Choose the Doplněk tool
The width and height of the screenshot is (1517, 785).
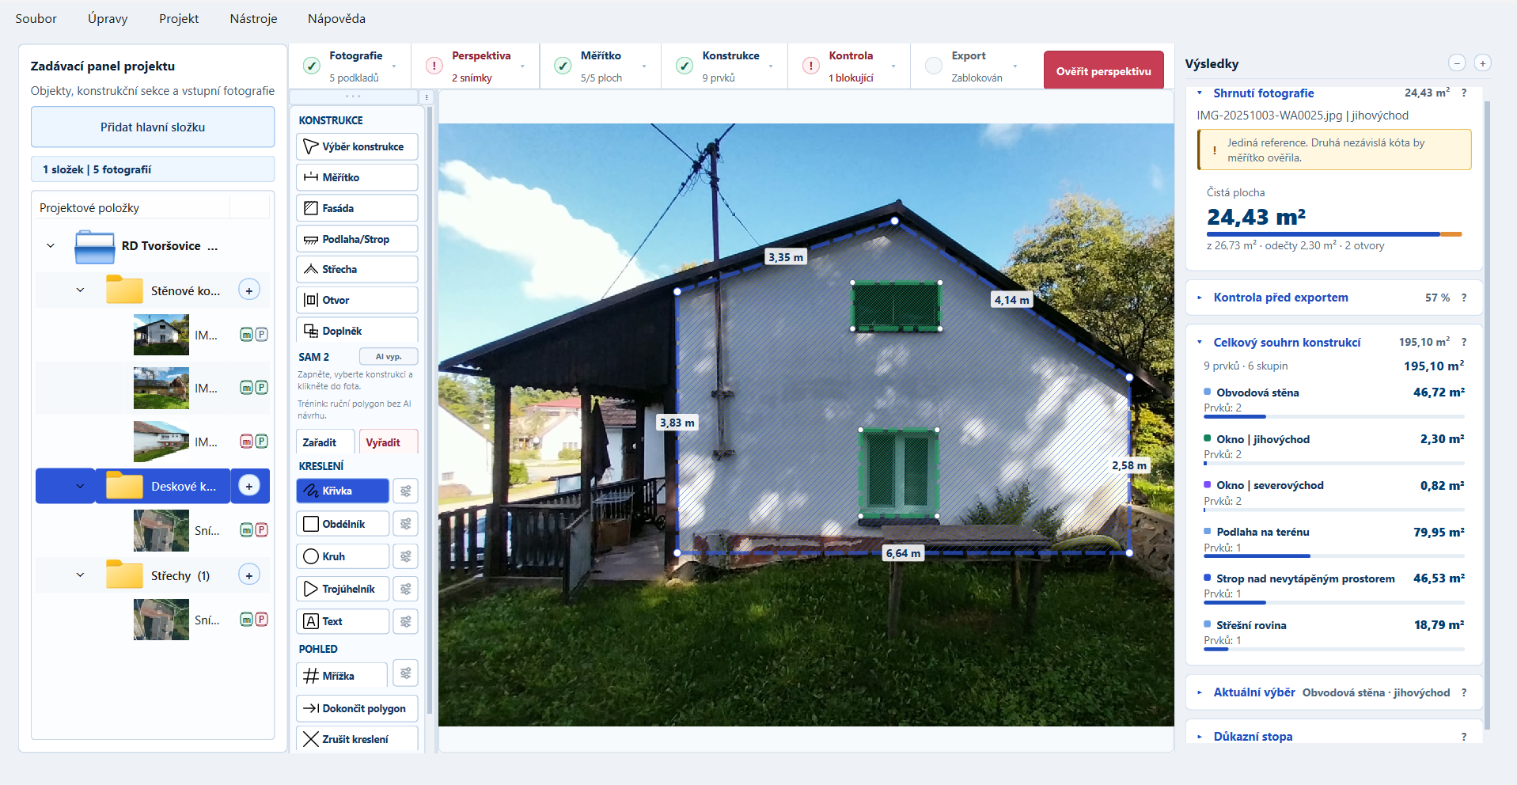pos(357,331)
